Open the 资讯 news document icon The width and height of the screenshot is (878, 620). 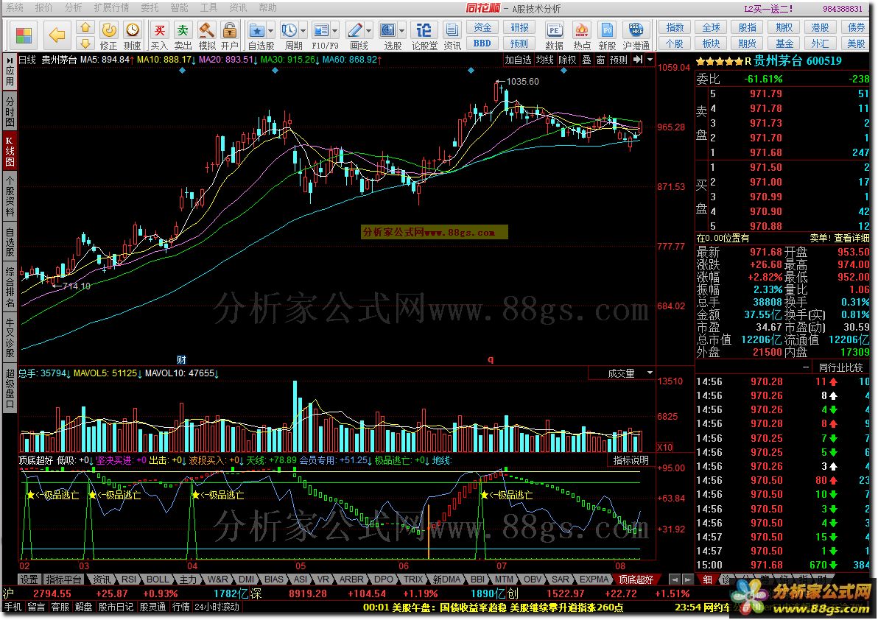tap(452, 36)
